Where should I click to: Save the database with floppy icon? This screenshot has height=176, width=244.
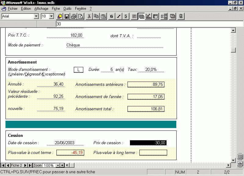pos(67,16)
